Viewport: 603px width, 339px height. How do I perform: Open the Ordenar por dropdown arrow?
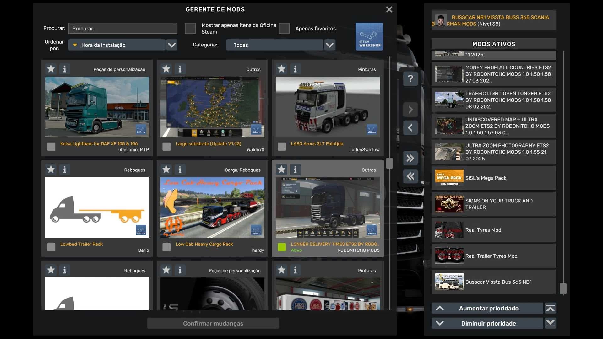click(172, 45)
